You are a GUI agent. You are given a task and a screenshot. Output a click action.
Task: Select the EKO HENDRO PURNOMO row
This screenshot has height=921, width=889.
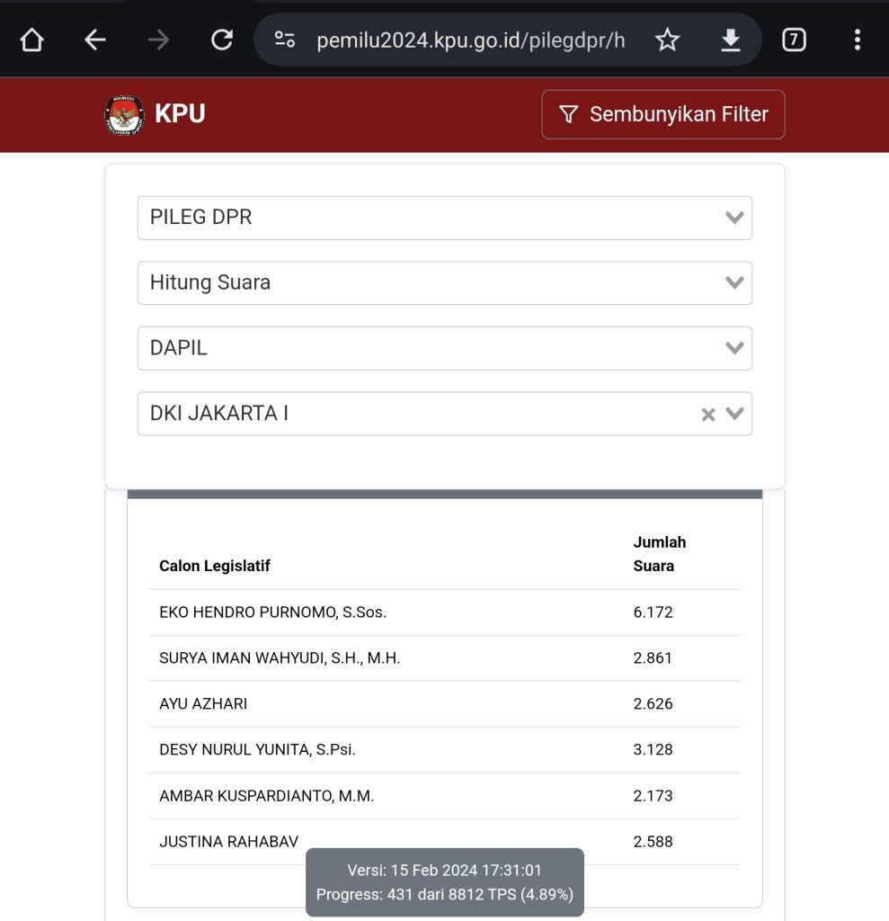[x=272, y=613]
